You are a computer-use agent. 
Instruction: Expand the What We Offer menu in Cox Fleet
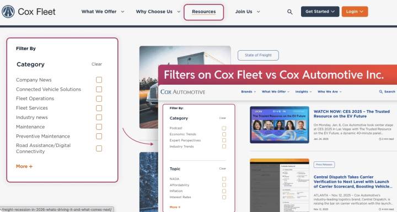[x=103, y=12]
